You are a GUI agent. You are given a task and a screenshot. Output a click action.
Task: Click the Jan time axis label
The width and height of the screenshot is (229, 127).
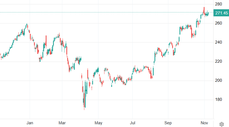pos(30,123)
